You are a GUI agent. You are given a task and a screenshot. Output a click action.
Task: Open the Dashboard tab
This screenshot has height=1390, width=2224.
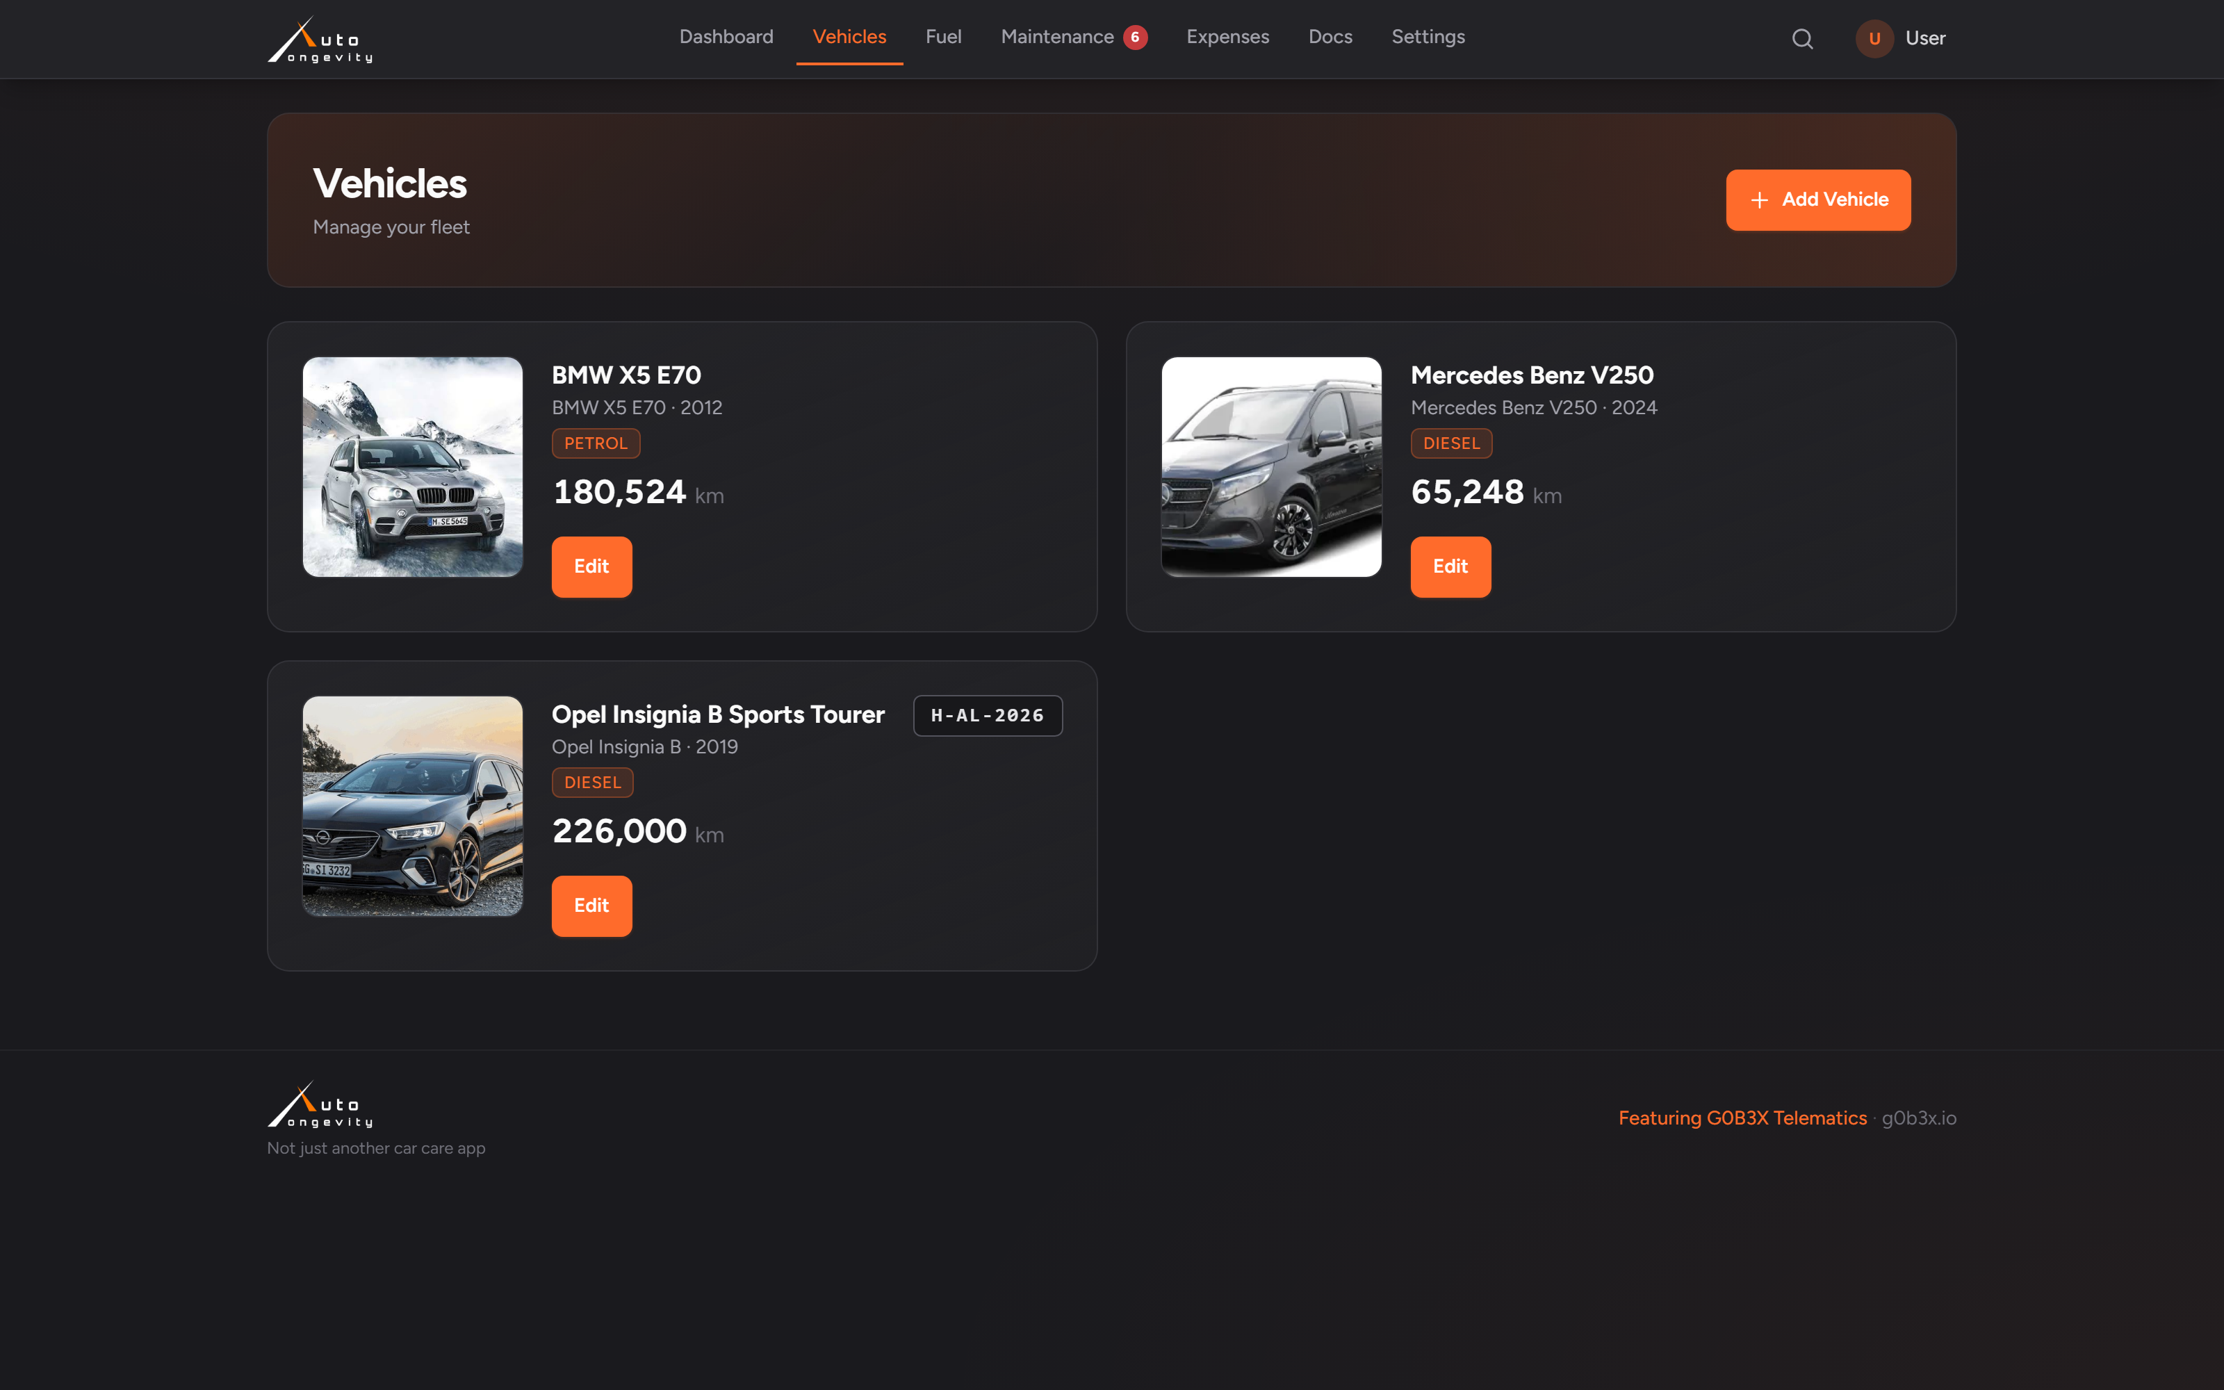(x=726, y=37)
